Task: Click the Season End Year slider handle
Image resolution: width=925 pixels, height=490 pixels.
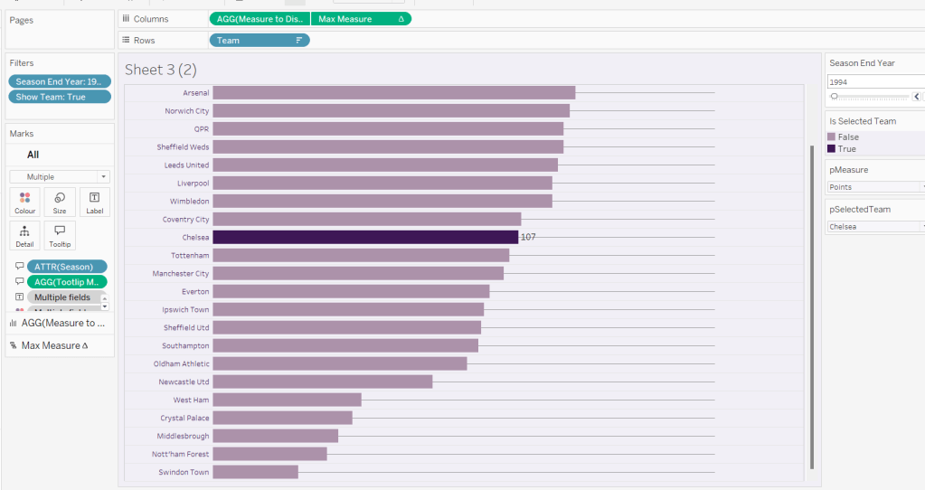Action: coord(834,96)
